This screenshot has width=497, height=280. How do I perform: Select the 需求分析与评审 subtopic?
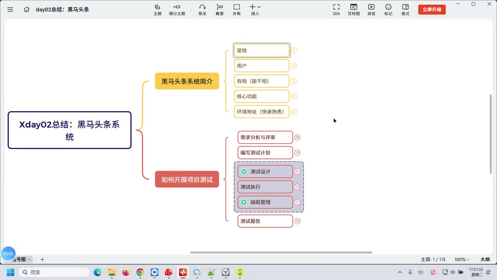point(265,137)
